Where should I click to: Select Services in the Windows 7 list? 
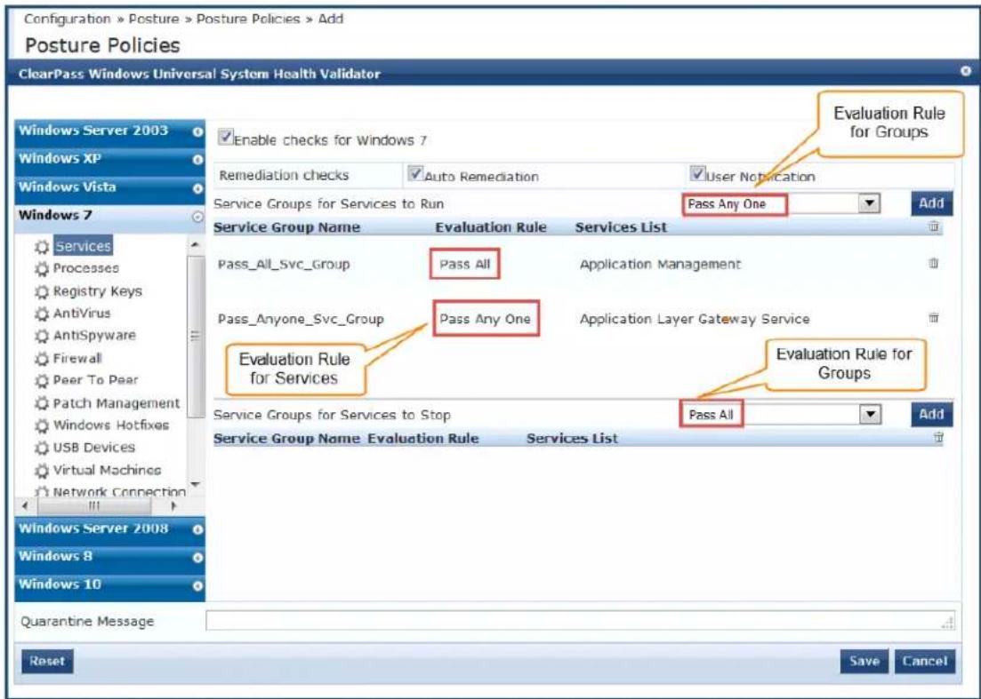click(x=84, y=246)
